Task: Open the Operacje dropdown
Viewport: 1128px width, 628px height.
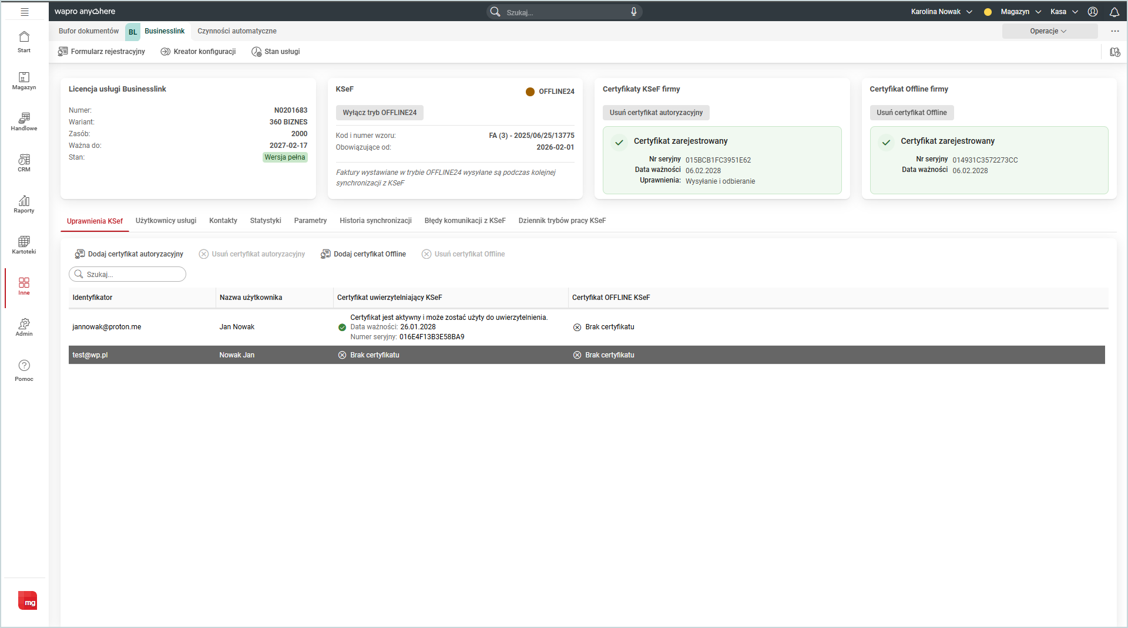Action: tap(1049, 31)
